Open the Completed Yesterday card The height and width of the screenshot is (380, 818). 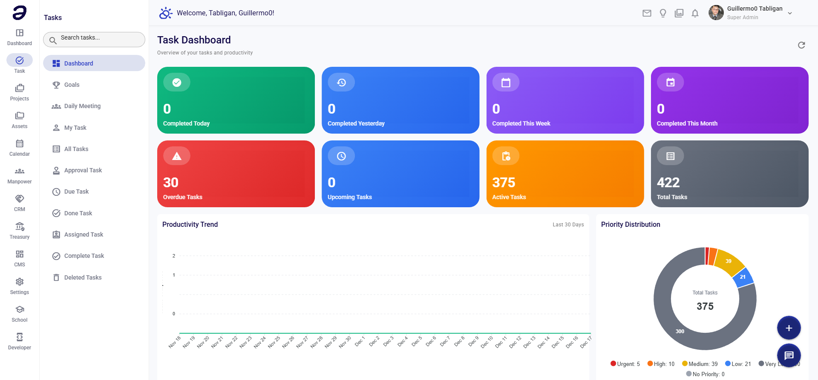tap(400, 100)
